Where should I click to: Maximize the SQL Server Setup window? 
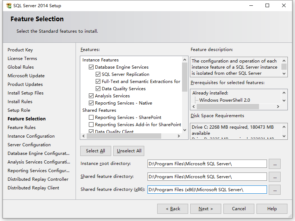coord(267,5)
